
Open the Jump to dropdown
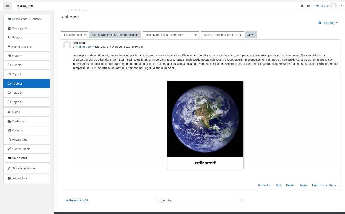[x=200, y=200]
